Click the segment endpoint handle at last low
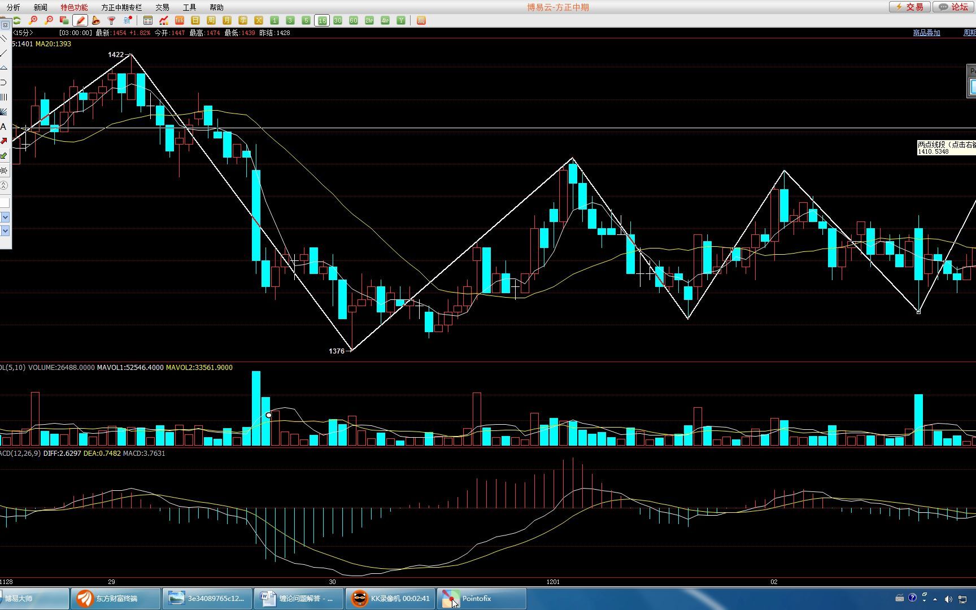The width and height of the screenshot is (976, 610). (918, 312)
